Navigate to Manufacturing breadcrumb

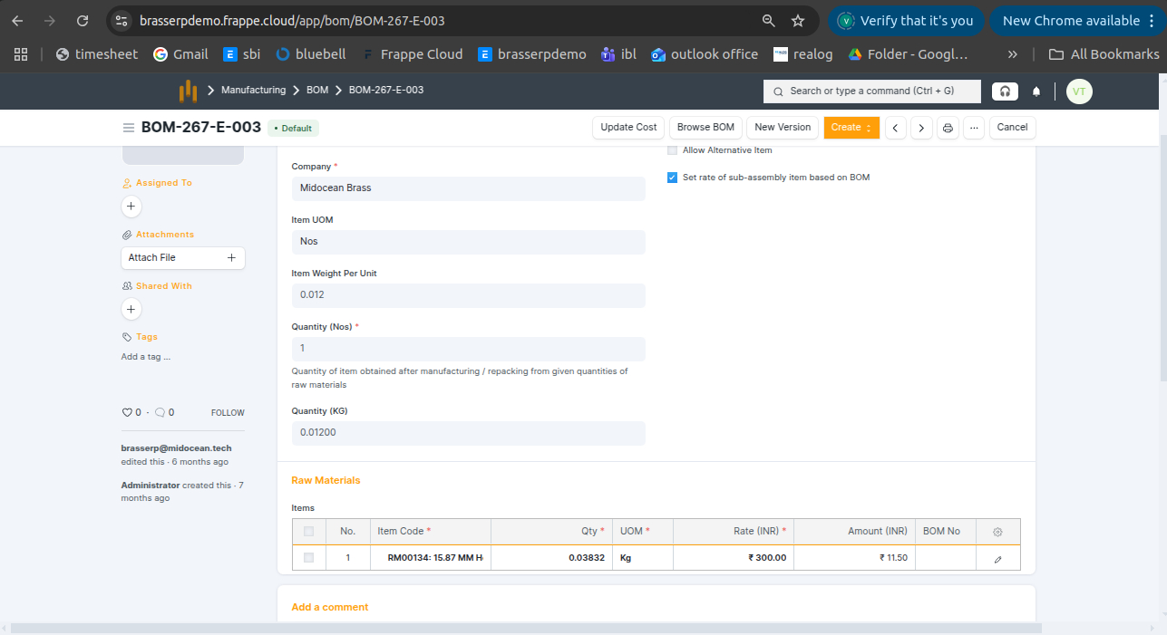click(253, 91)
